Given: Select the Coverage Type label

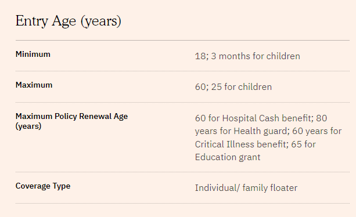Looking at the screenshot, I should coord(43,186).
